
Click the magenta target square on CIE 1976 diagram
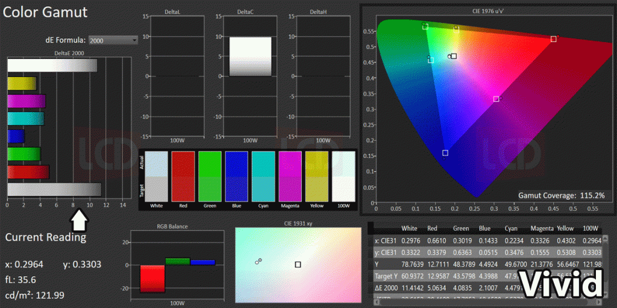pyautogui.click(x=496, y=99)
